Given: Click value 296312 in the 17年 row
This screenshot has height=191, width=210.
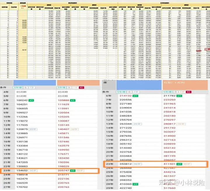Looking at the screenshot, I should [126, 140].
